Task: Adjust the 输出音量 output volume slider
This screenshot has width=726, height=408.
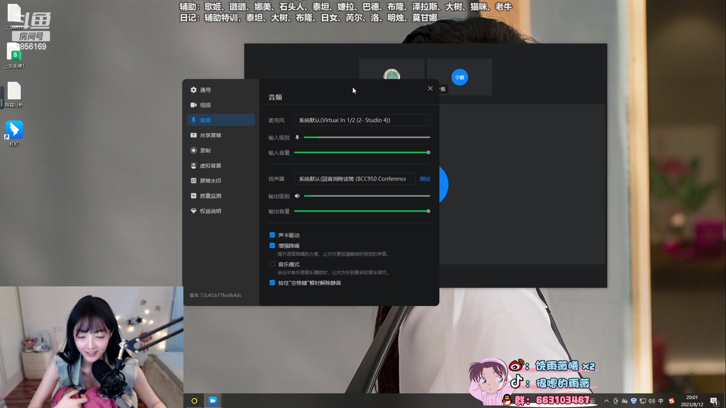Action: click(x=362, y=211)
